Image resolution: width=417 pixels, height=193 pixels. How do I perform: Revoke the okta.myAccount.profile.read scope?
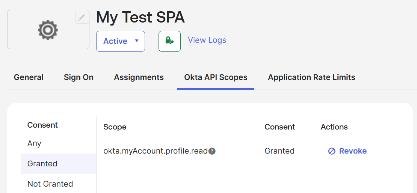click(x=347, y=151)
